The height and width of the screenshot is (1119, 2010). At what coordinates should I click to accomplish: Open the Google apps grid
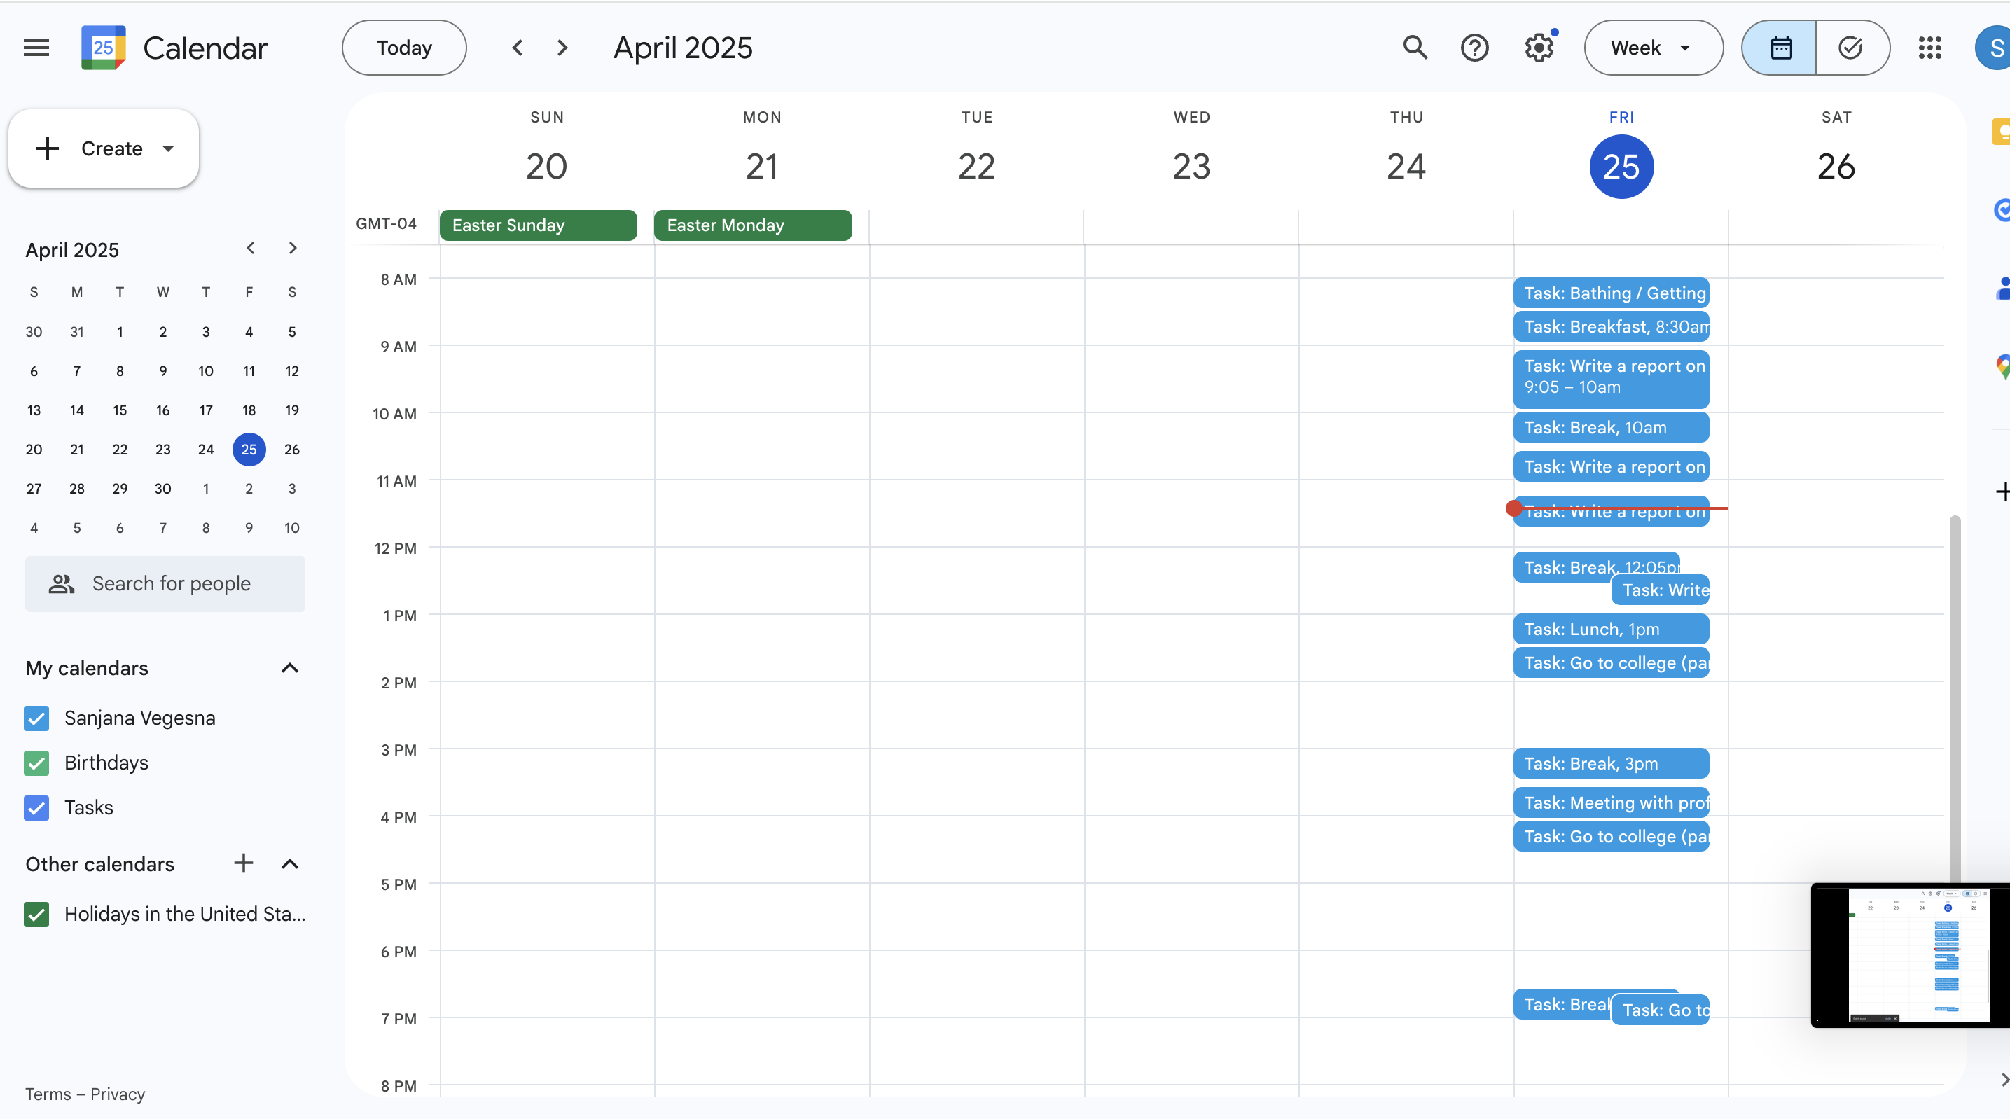coord(1929,48)
